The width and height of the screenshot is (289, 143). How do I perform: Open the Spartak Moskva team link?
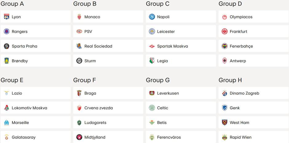(x=172, y=46)
